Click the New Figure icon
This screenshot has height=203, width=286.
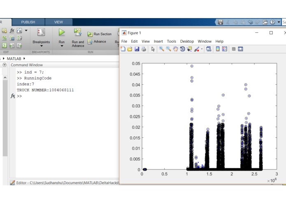[x=123, y=49]
